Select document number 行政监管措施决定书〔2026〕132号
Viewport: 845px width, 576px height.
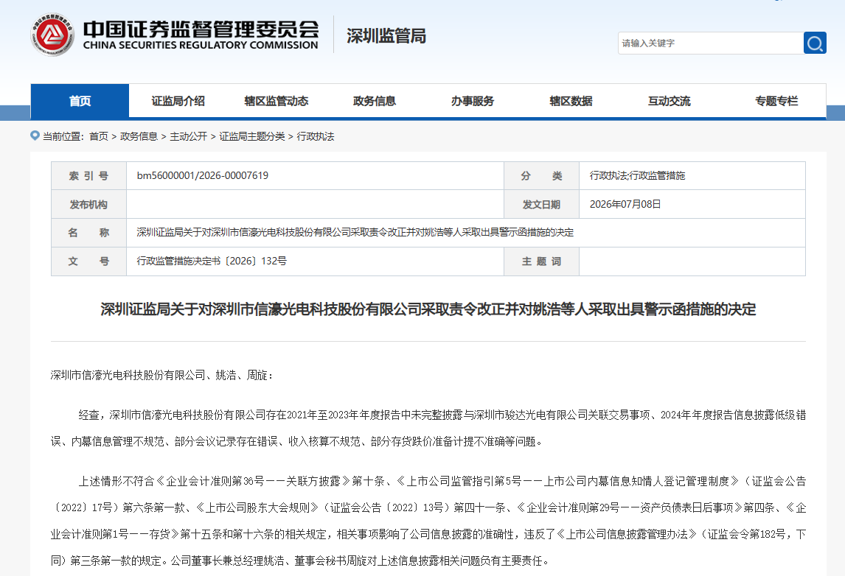coord(211,261)
